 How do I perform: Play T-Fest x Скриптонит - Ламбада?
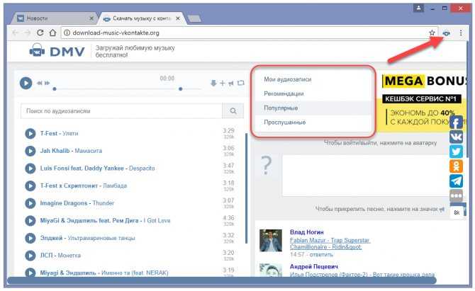[30, 186]
